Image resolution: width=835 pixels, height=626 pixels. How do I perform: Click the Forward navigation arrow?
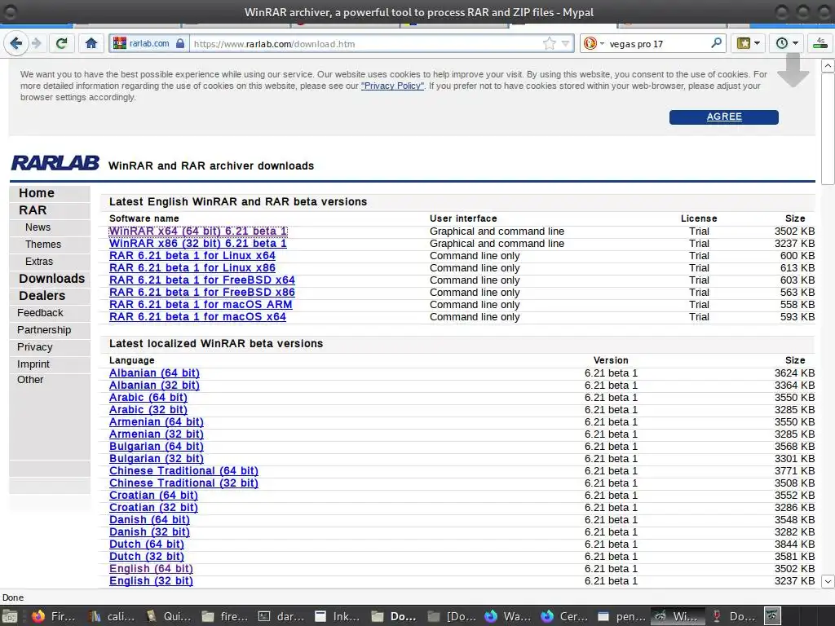(36, 43)
